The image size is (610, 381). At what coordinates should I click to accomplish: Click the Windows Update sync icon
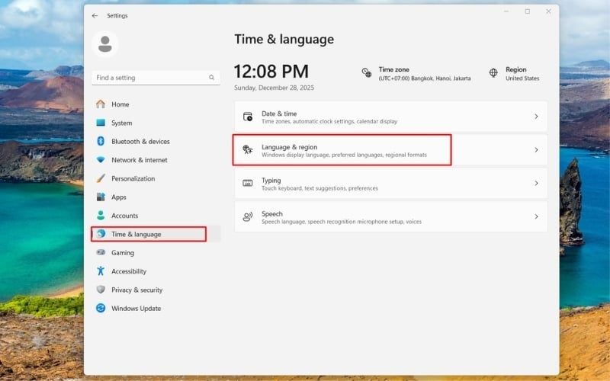pyautogui.click(x=101, y=308)
